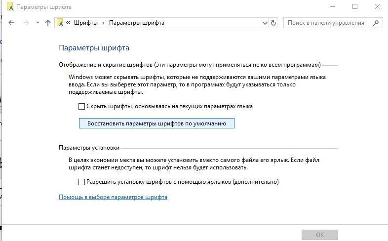Go up one level with up arrow
This screenshot has height=241, width=388.
(x=48, y=23)
